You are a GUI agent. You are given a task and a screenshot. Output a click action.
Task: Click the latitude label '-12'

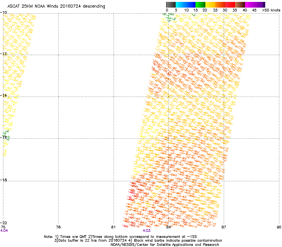tap(3, 54)
